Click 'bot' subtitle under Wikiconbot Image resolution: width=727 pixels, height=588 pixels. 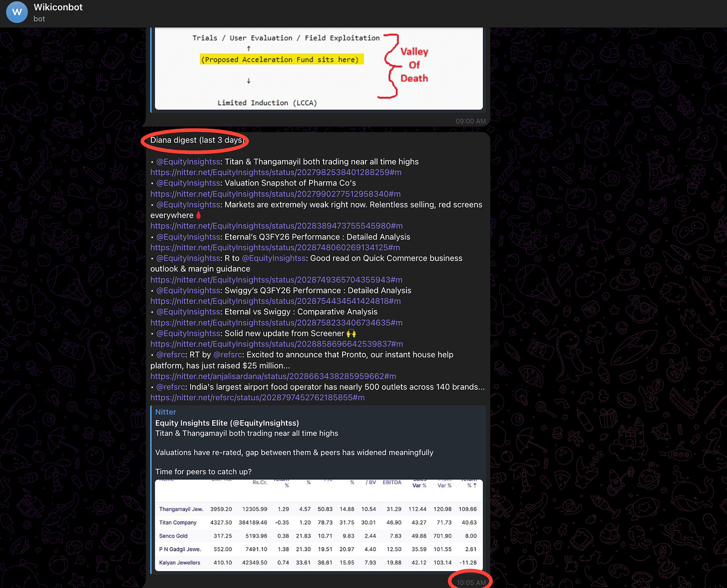(x=39, y=18)
